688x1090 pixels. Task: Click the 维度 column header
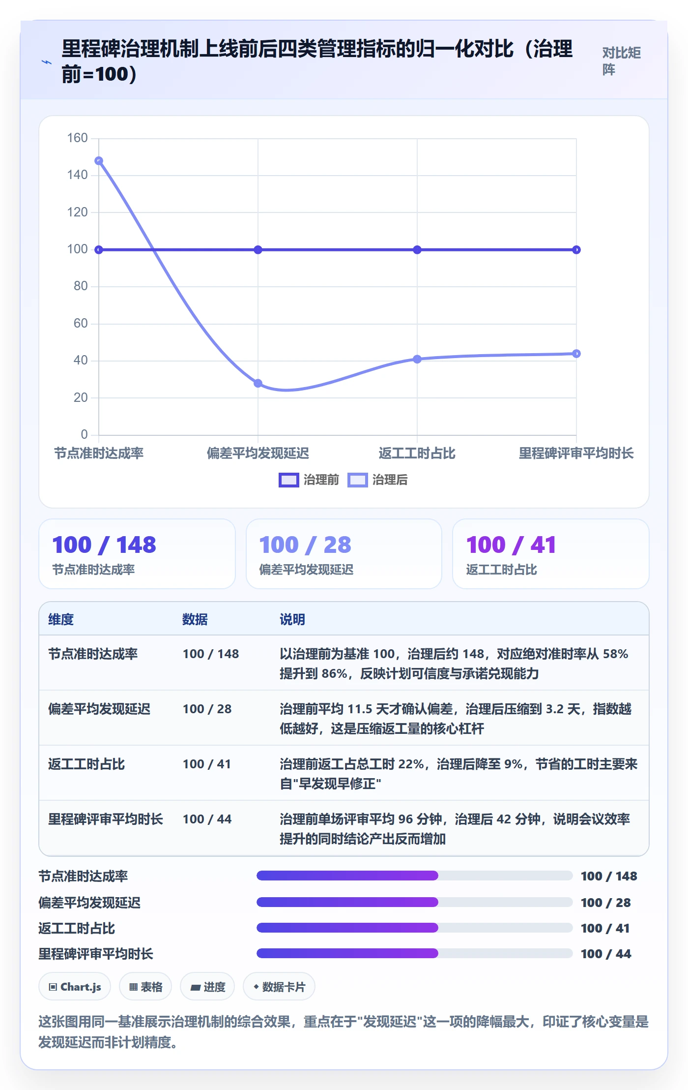click(x=61, y=619)
